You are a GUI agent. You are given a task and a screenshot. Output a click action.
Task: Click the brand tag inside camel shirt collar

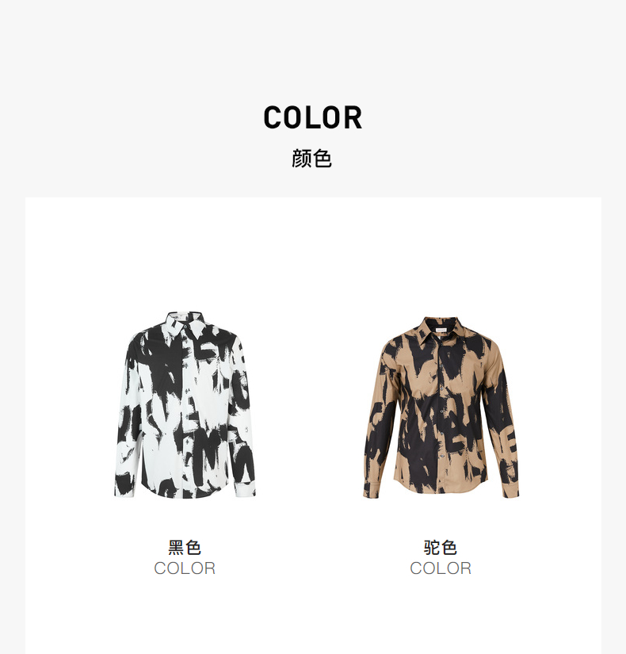[x=441, y=331]
